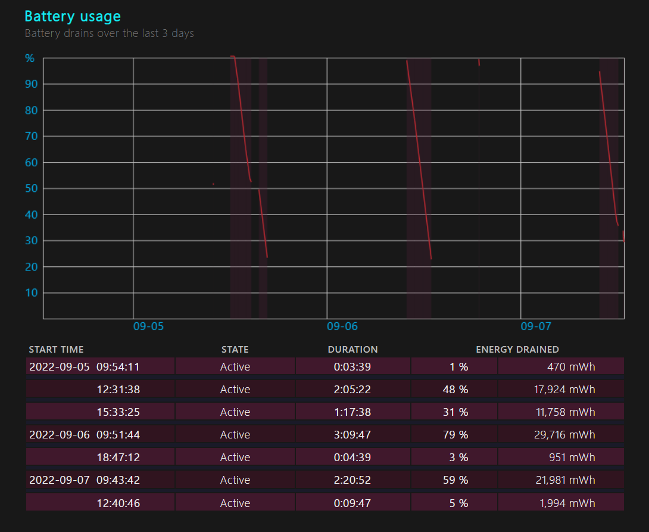Click the DURATION column header
Image resolution: width=649 pixels, height=532 pixels.
(x=352, y=350)
